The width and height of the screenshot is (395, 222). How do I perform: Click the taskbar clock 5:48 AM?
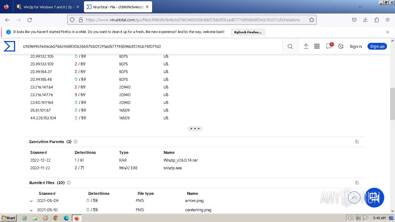click(379, 218)
